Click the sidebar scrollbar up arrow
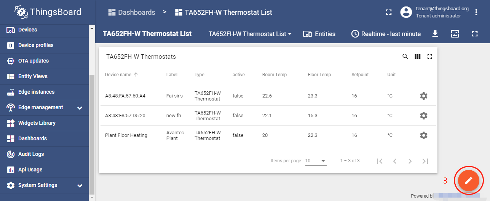The width and height of the screenshot is (490, 201). 91,28
